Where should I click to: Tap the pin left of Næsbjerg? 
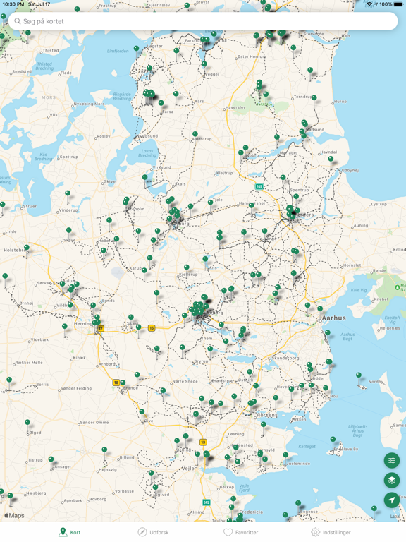click(11, 495)
